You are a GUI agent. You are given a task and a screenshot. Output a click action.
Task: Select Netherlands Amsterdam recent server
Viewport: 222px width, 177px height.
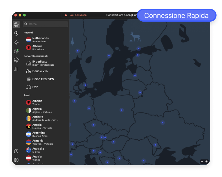pyautogui.click(x=45, y=40)
